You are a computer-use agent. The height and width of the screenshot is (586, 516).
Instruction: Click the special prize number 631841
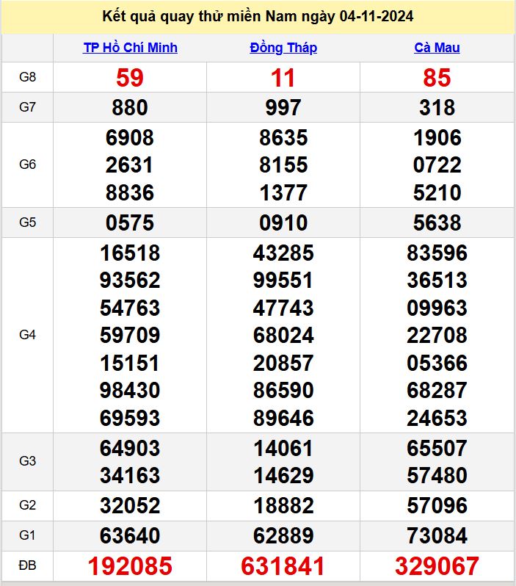[x=283, y=566]
